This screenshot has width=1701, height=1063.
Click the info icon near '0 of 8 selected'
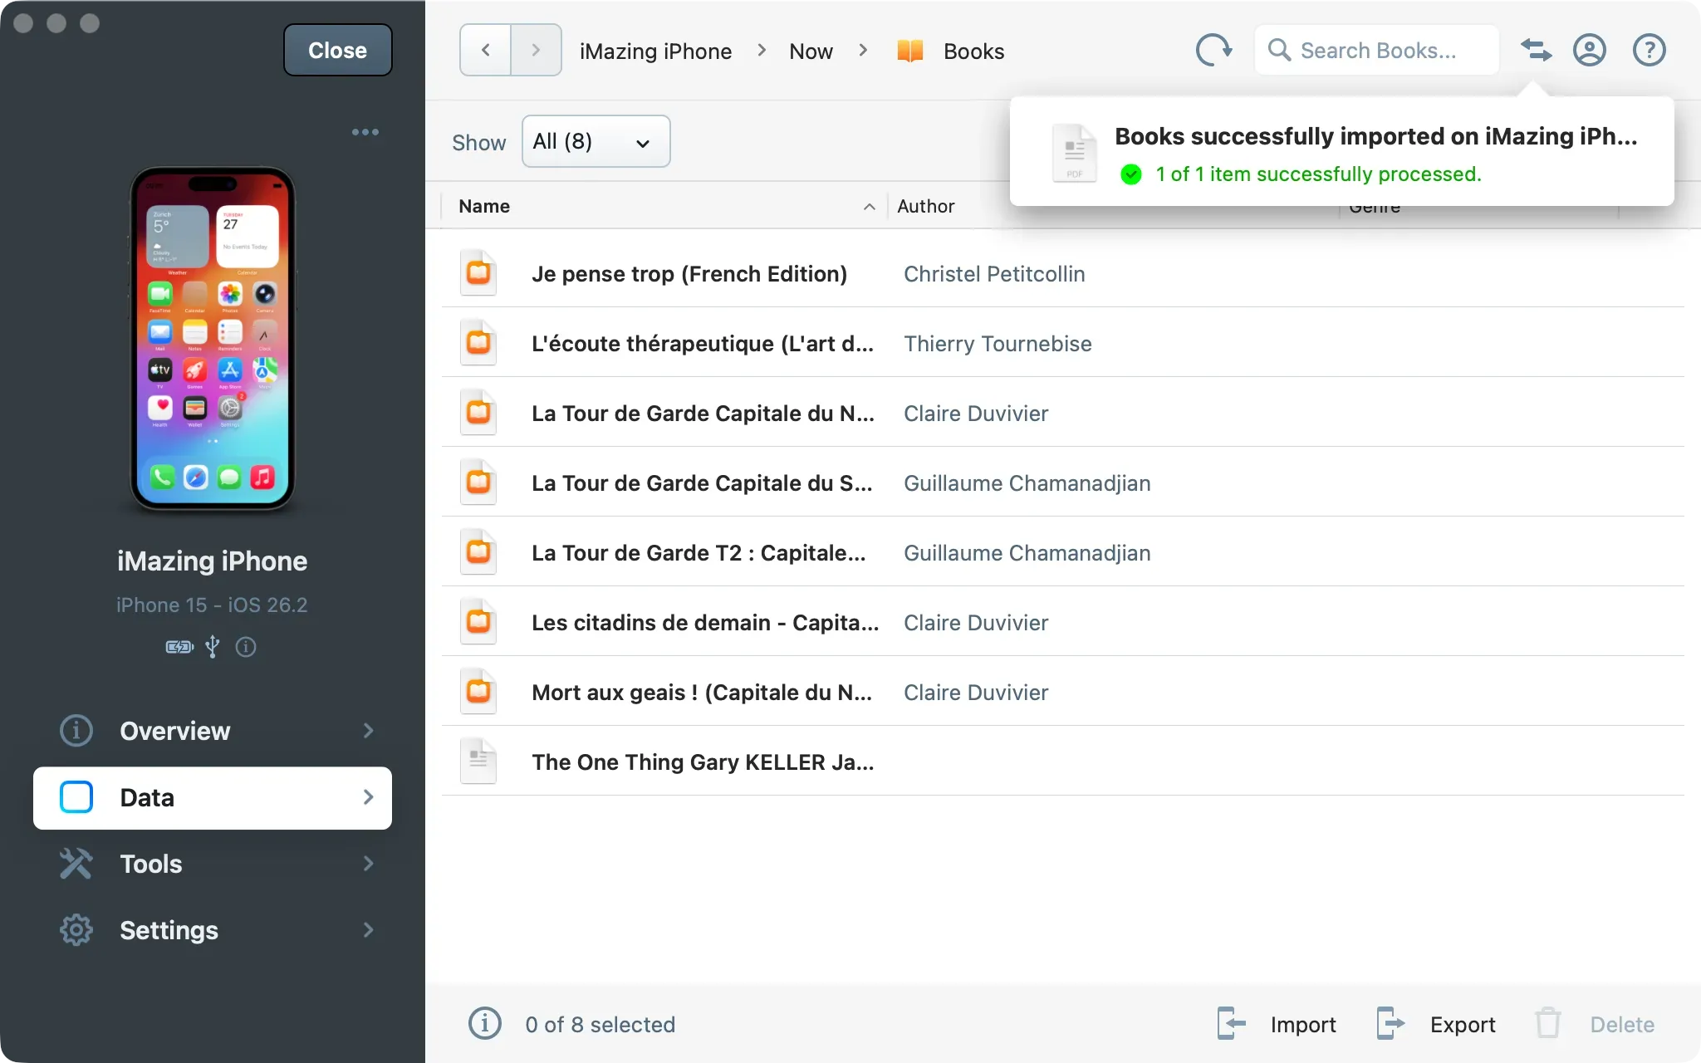click(485, 1024)
